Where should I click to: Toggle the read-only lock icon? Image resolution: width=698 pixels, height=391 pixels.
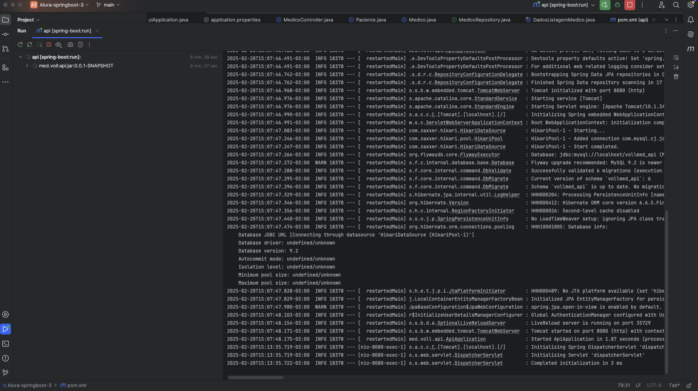point(689,385)
